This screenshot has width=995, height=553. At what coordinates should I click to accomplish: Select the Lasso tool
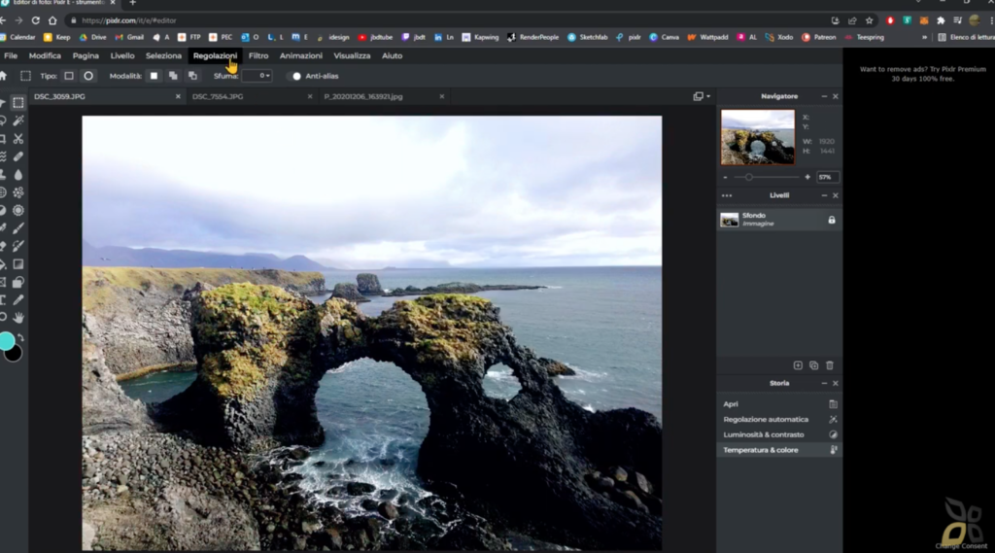(3, 121)
